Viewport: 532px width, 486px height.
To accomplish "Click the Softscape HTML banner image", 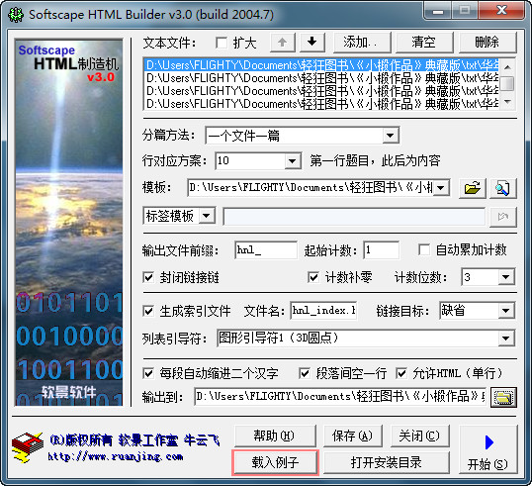I will [69, 223].
